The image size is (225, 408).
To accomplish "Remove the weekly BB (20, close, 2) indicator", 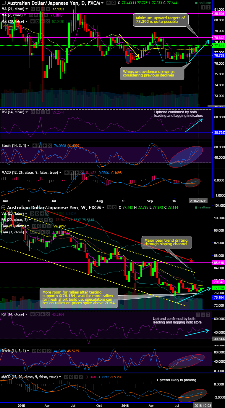I will (x=51, y=220).
